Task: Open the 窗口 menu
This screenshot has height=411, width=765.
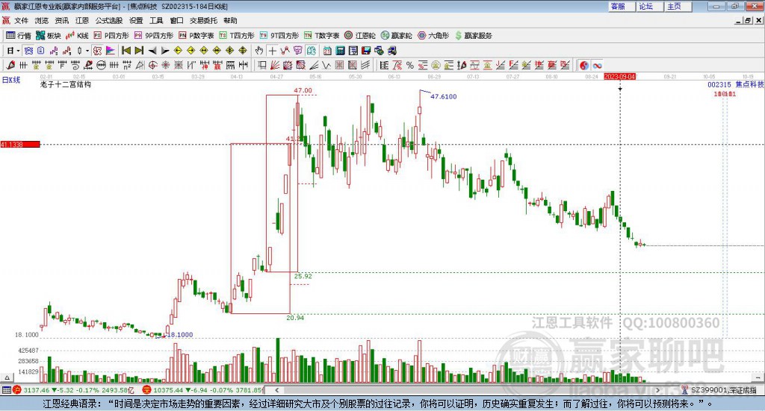Action: (x=176, y=20)
